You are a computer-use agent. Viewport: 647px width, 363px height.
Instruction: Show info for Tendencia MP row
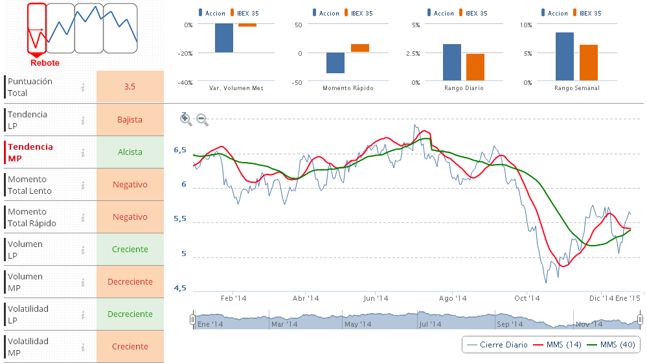(83, 152)
